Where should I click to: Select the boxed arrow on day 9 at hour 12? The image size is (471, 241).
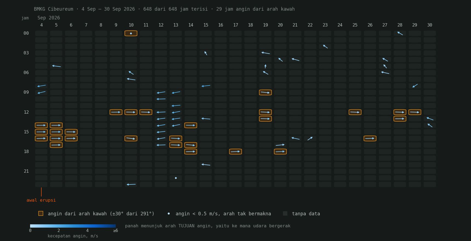[x=116, y=112]
